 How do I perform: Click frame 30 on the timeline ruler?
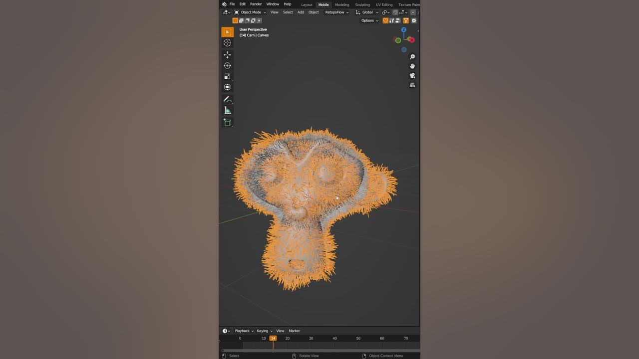[311, 338]
